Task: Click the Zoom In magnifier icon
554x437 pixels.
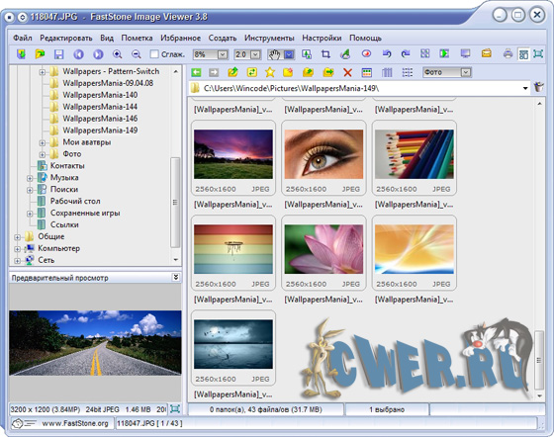Action: pos(118,54)
